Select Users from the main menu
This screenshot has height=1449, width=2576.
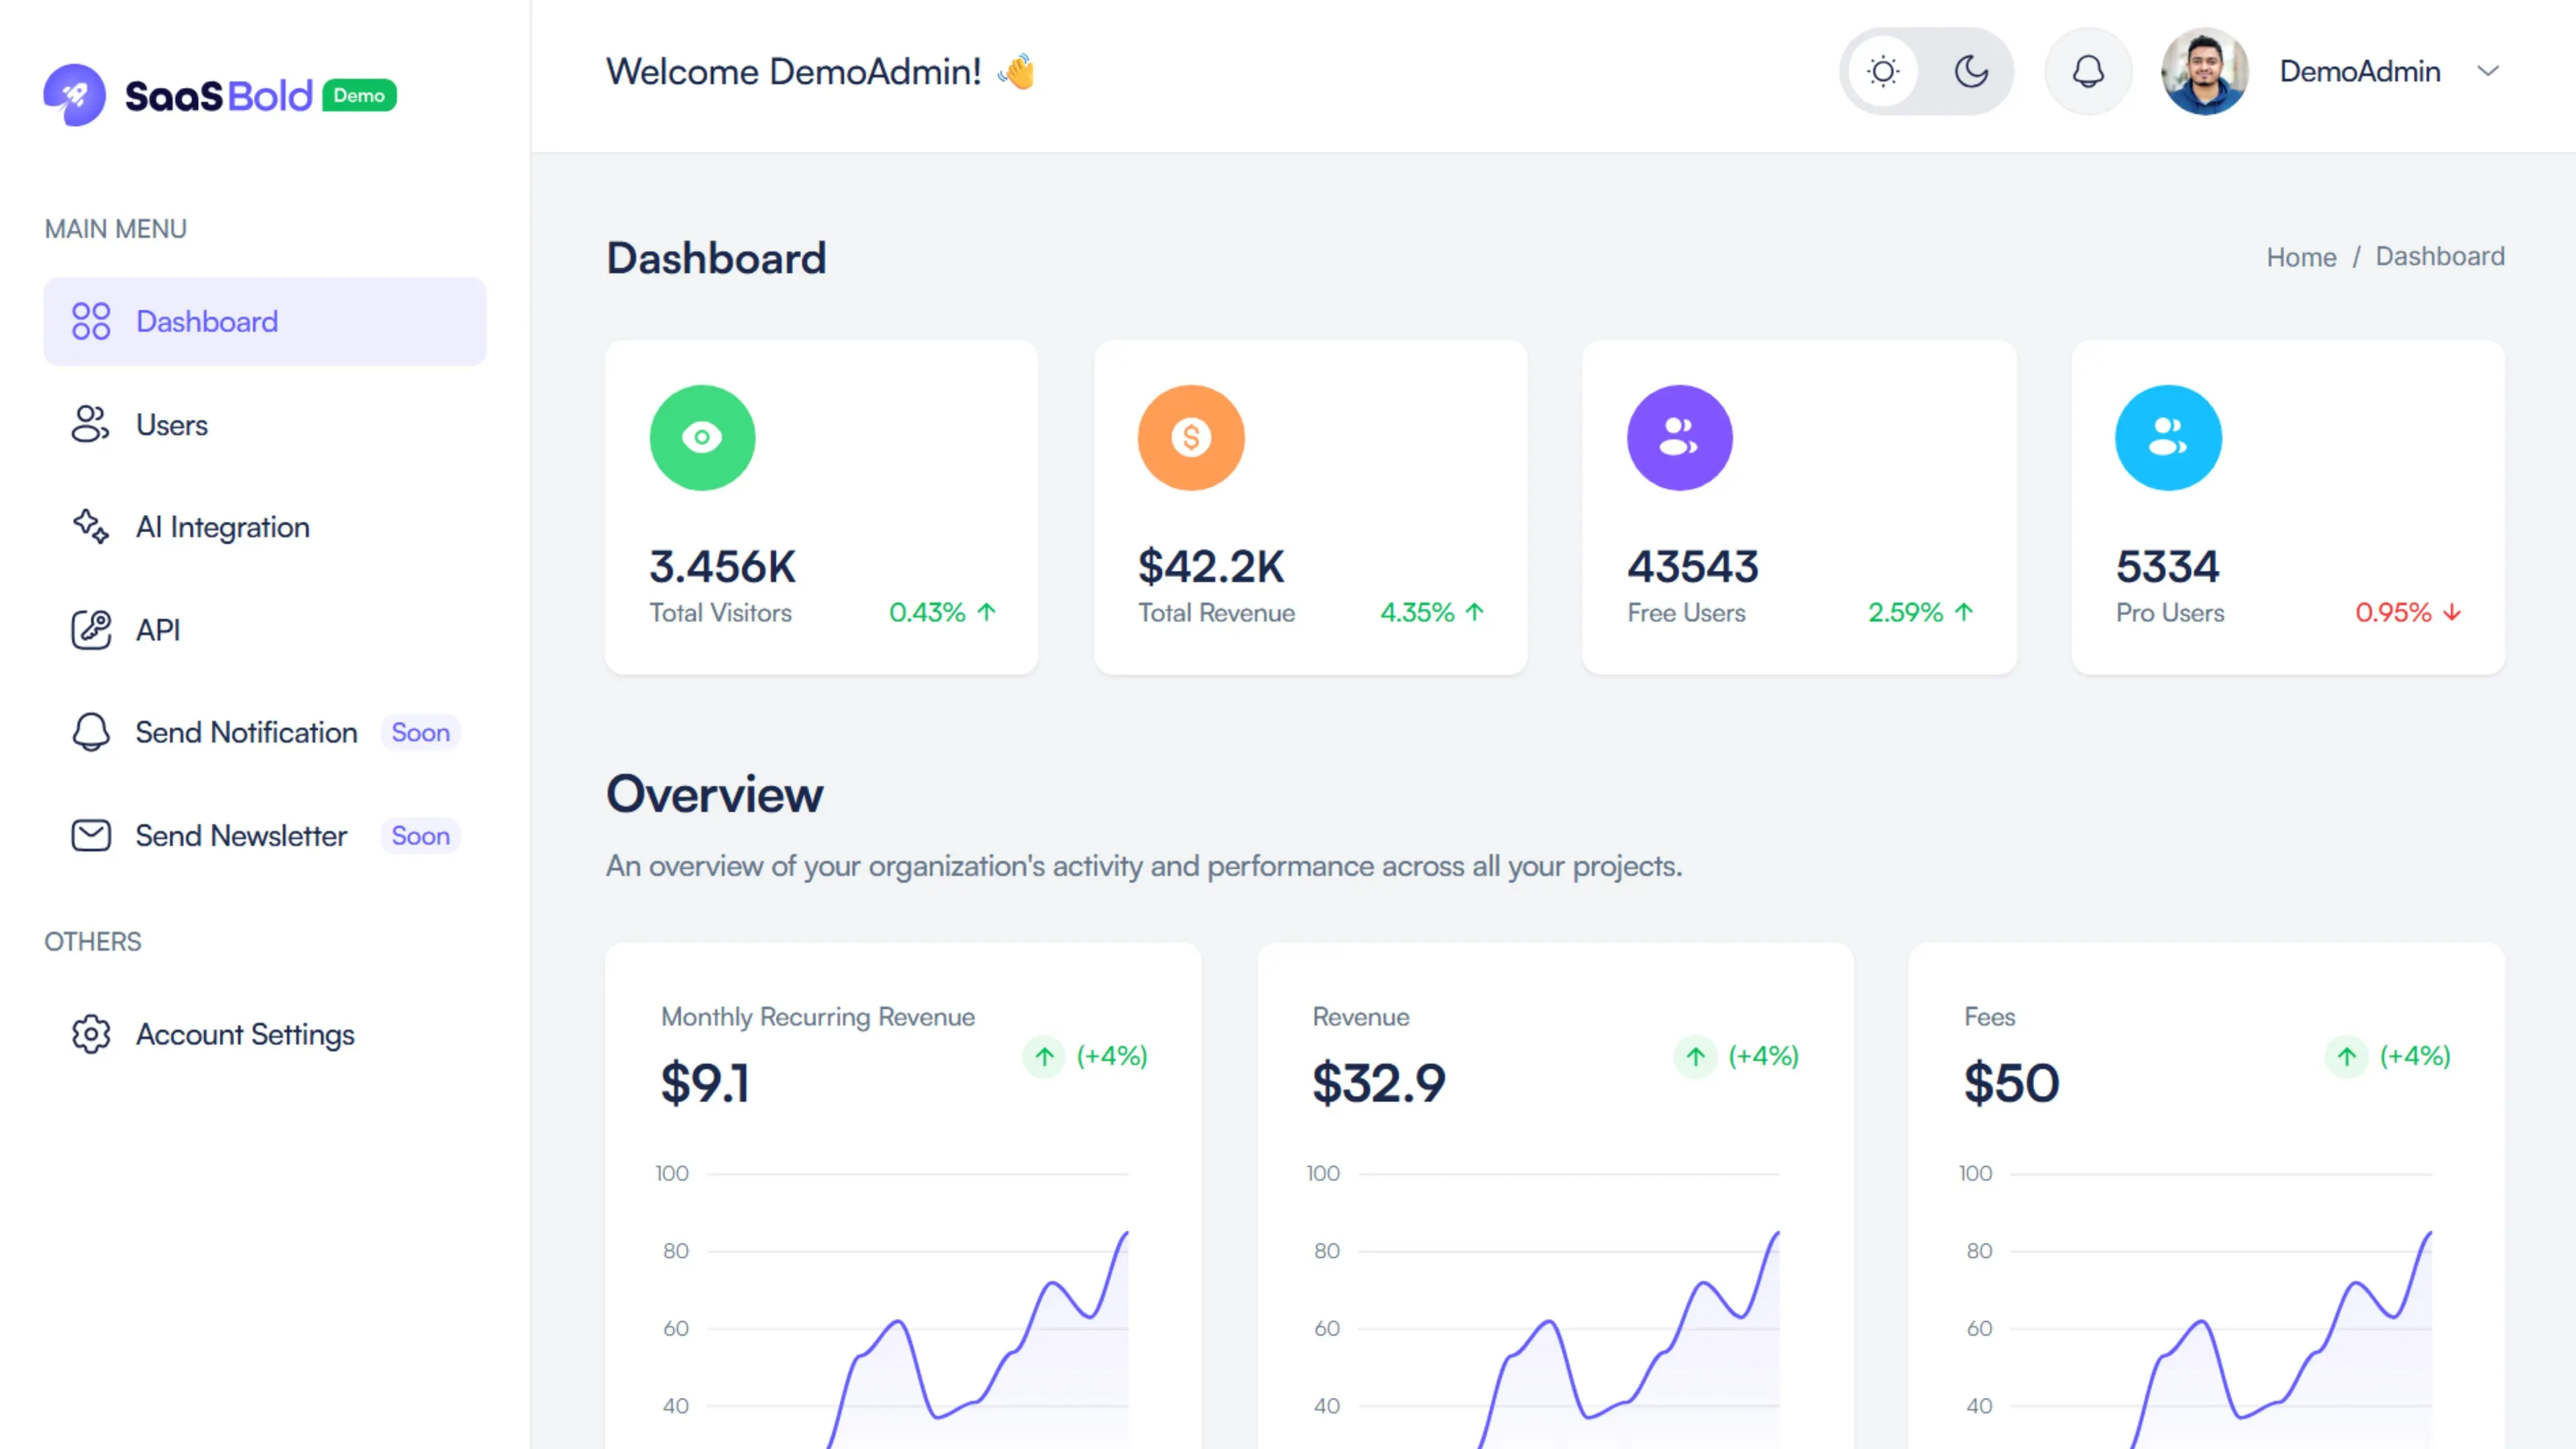click(x=171, y=424)
